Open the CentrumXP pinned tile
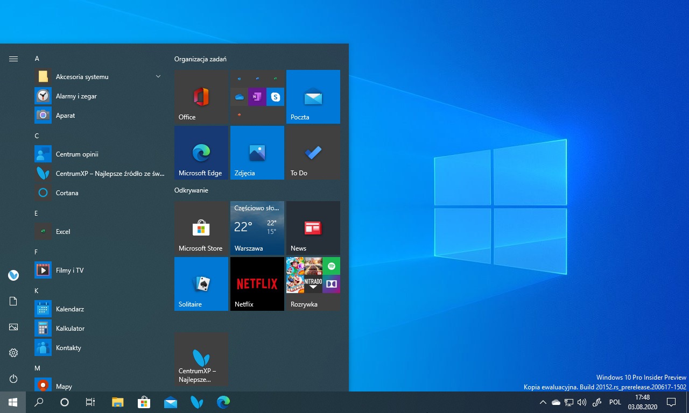 tap(201, 359)
